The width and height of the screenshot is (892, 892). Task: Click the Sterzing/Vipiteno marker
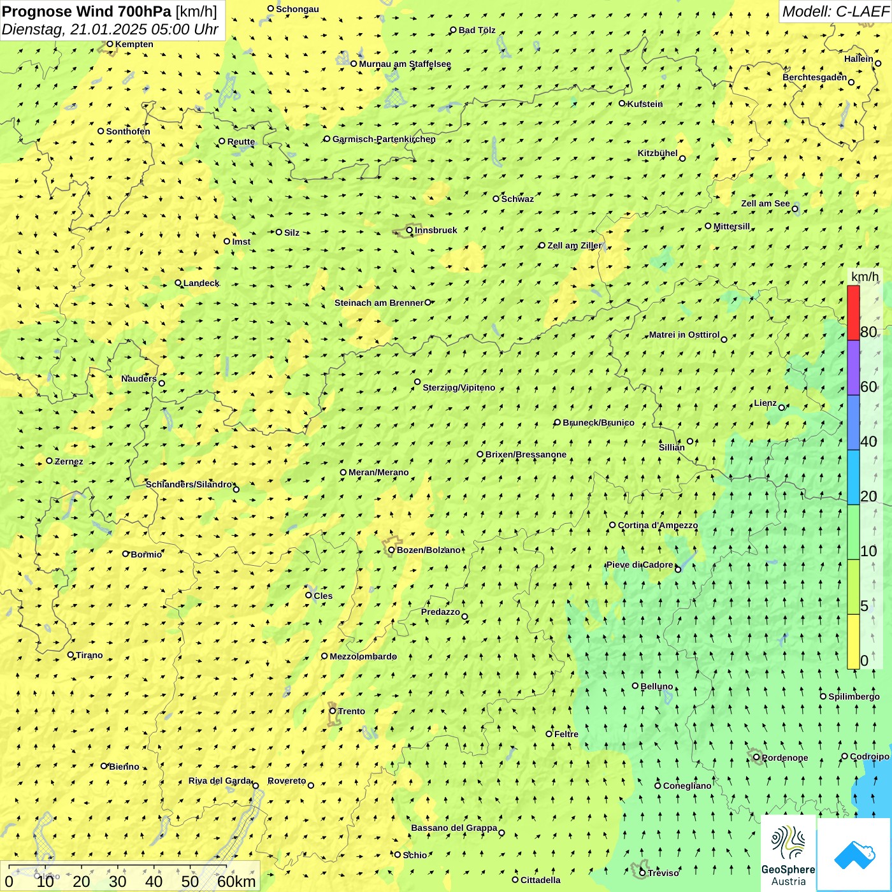[417, 382]
